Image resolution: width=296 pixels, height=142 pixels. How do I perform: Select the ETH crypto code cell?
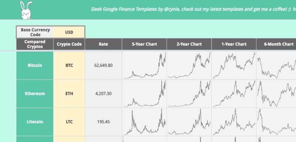[x=69, y=93]
